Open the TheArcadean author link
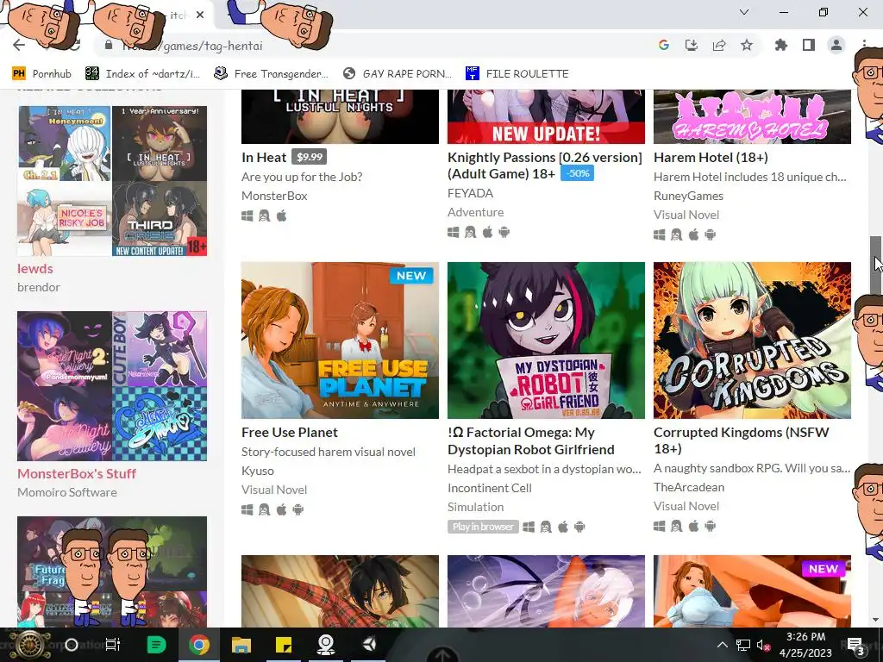Image resolution: width=883 pixels, height=662 pixels. (x=689, y=487)
